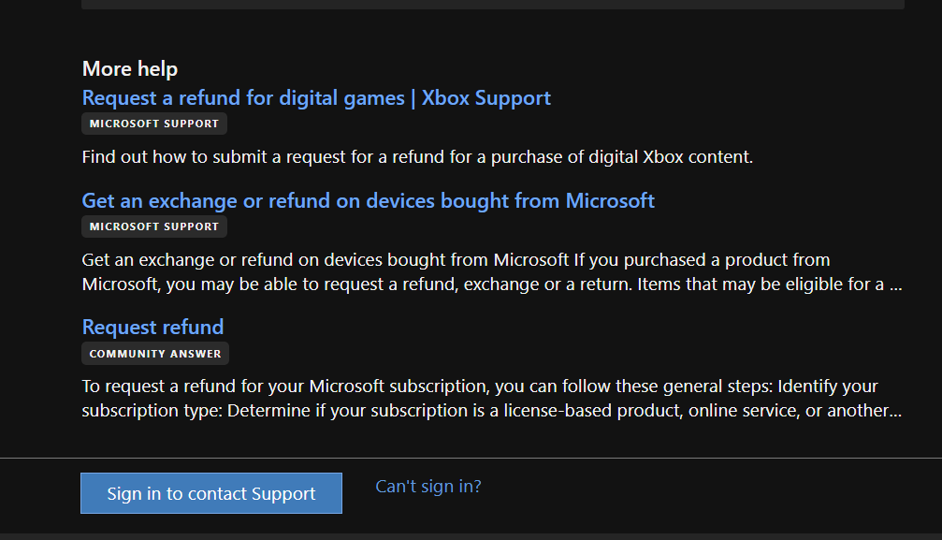The width and height of the screenshot is (942, 540).
Task: Click "Xbox Support" at end of first link title
Action: point(486,98)
